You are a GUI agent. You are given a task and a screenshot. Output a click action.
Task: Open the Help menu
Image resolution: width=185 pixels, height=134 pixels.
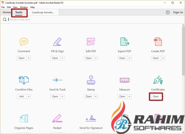click(x=32, y=7)
